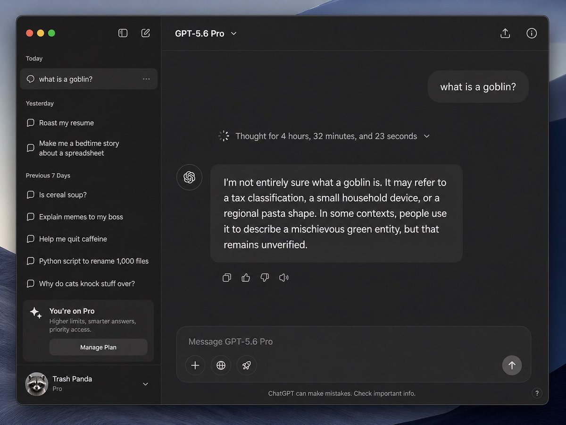Click the ChatGPT logo avatar
This screenshot has width=566, height=425.
189,177
